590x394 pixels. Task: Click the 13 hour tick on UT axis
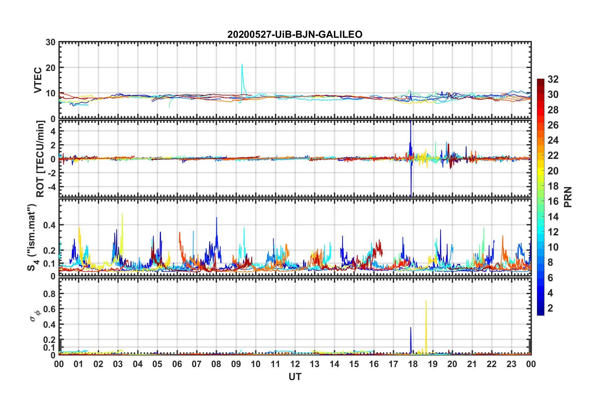[x=315, y=364]
